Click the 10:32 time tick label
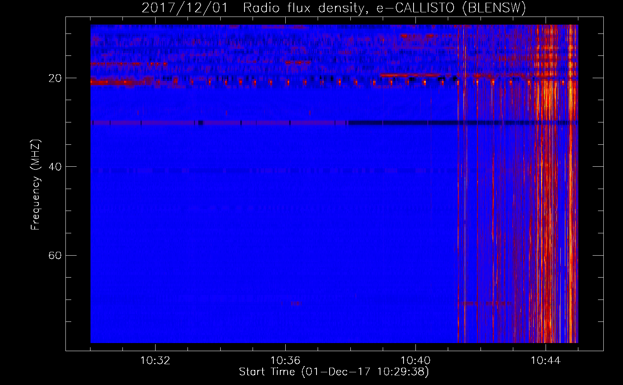Image resolution: width=623 pixels, height=385 pixels. (155, 361)
